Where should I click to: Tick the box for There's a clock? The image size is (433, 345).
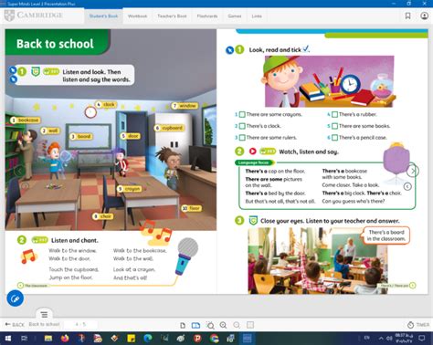click(x=242, y=126)
